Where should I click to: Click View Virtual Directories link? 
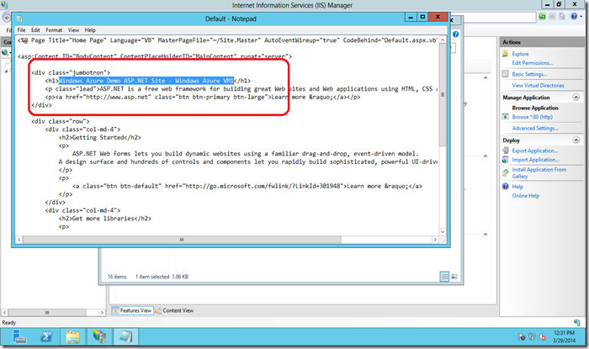point(538,86)
